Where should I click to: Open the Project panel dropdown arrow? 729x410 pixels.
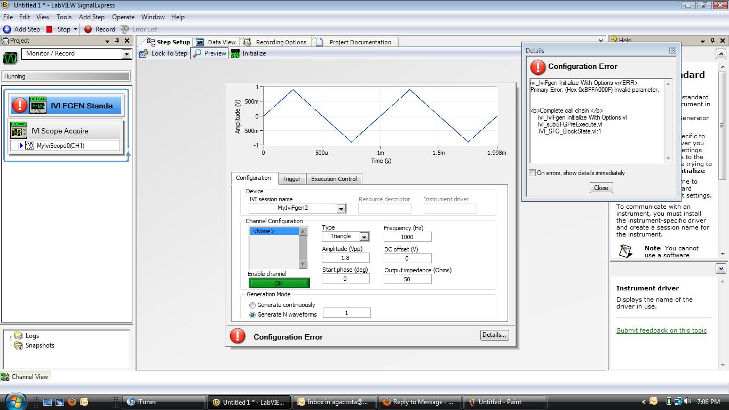(x=107, y=41)
